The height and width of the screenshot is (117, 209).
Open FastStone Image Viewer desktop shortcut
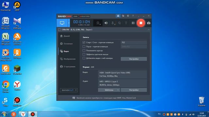tap(6, 55)
